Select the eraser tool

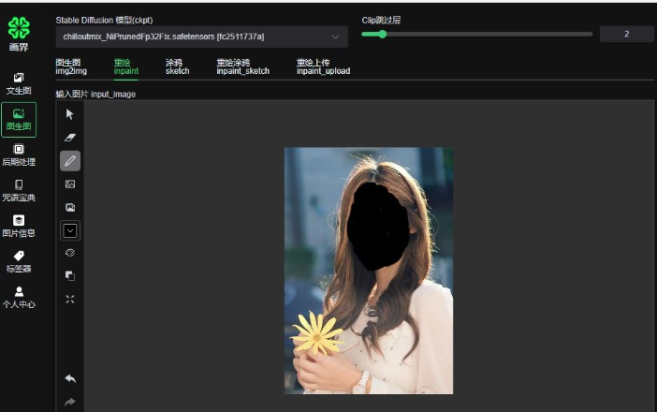point(70,138)
